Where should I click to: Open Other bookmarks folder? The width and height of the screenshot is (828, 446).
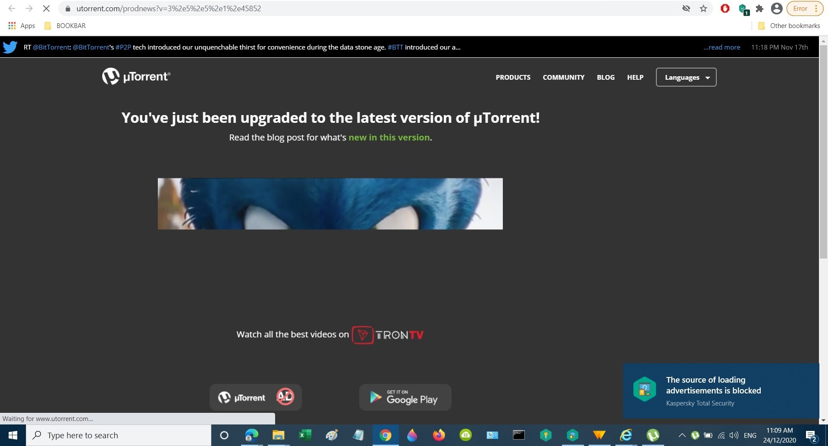pos(789,25)
